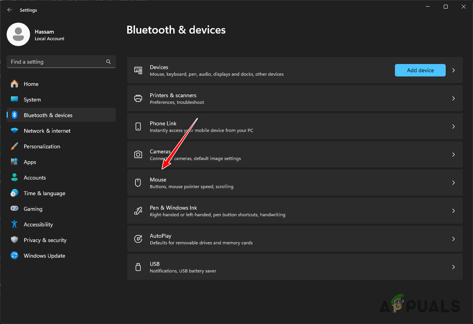
Task: Focus the Find a setting search box
Action: pos(57,62)
